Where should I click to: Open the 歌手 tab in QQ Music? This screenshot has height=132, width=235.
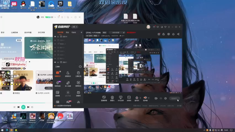pos(3,33)
